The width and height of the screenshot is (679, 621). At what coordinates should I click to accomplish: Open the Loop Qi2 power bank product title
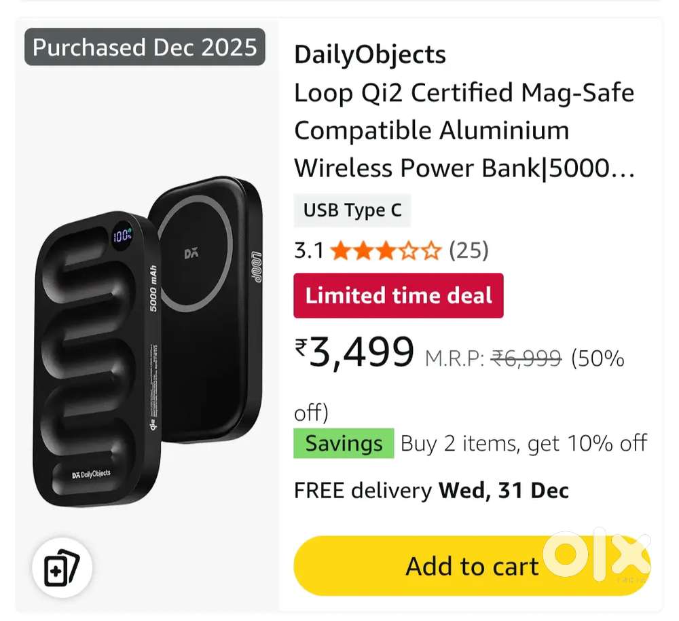[x=464, y=130]
